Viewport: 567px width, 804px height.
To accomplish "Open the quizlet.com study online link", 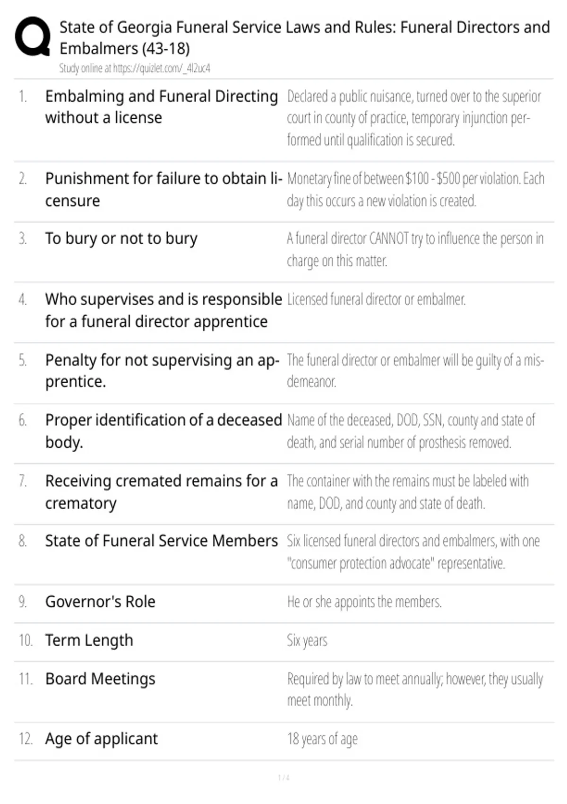I will [x=134, y=69].
